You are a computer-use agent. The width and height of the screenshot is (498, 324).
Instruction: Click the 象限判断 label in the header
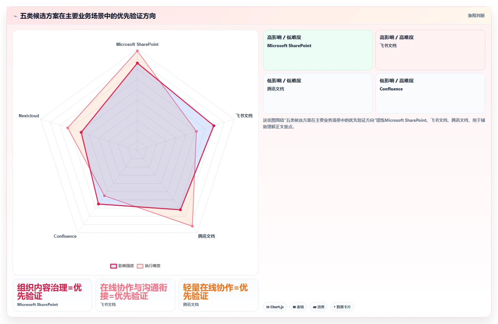click(x=476, y=16)
